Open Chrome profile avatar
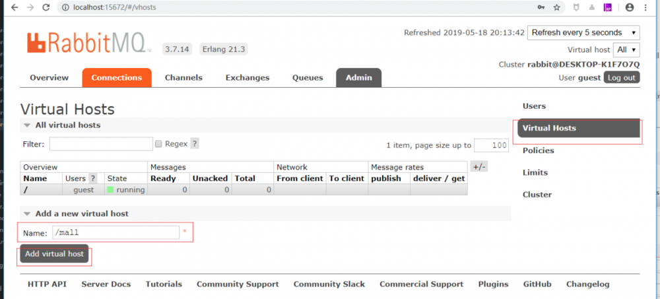The width and height of the screenshot is (660, 299). tap(630, 7)
